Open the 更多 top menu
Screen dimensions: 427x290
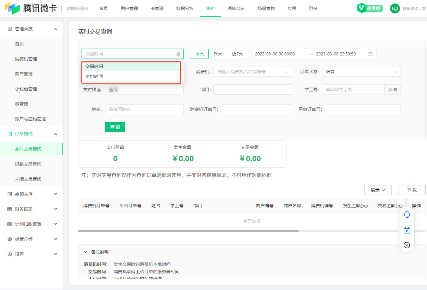[x=313, y=8]
